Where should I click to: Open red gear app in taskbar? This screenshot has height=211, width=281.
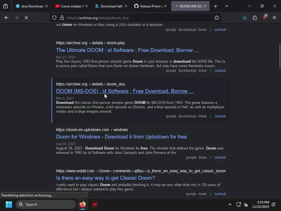[95, 204]
